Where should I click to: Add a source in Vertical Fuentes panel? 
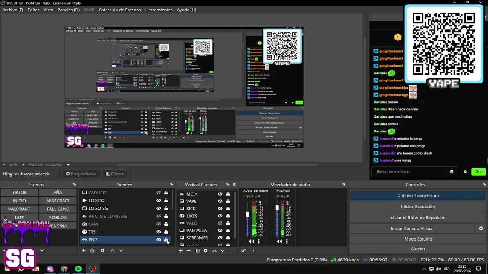181,251
